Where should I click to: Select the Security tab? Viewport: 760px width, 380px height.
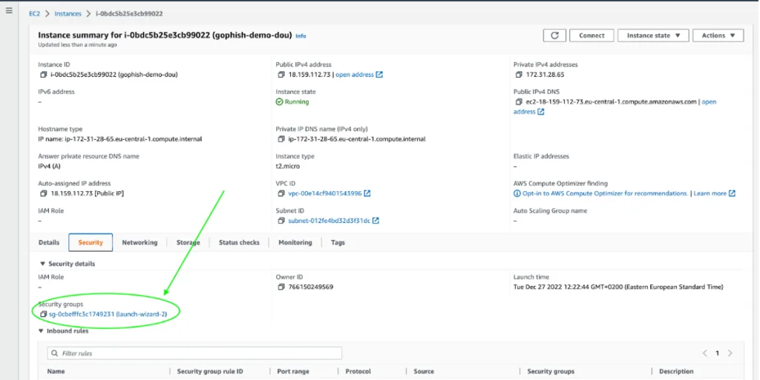(x=91, y=243)
